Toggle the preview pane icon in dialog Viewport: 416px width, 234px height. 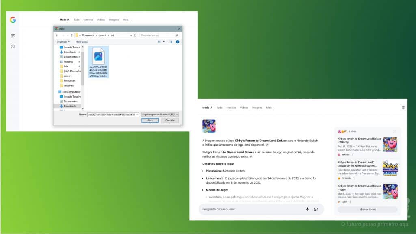tap(171, 41)
